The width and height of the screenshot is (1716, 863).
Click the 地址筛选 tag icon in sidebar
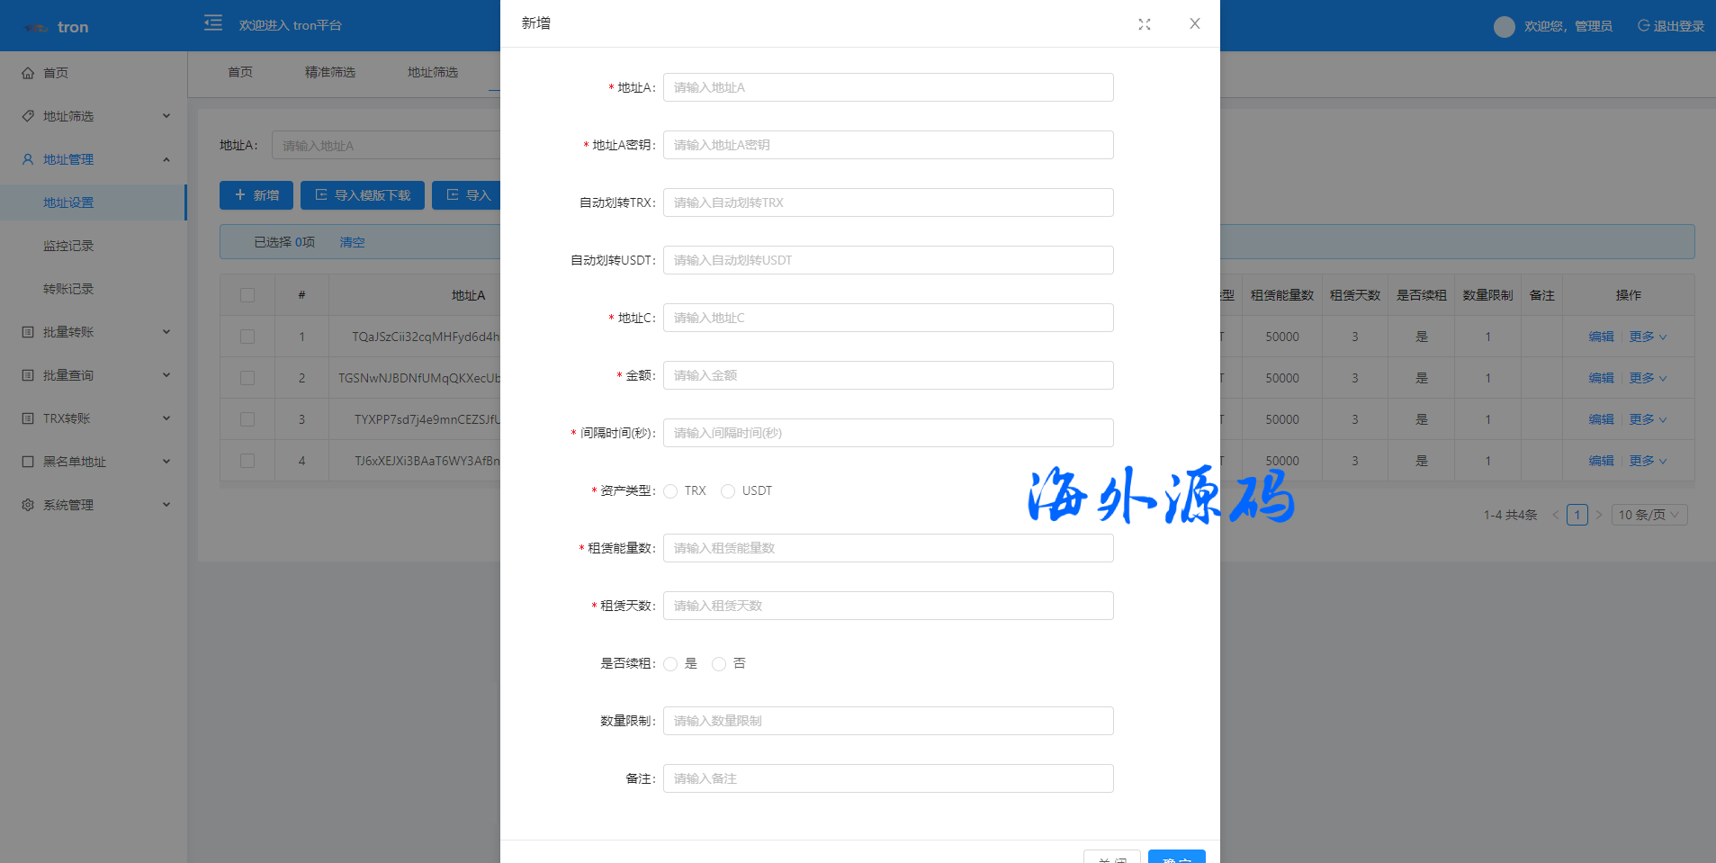click(28, 116)
